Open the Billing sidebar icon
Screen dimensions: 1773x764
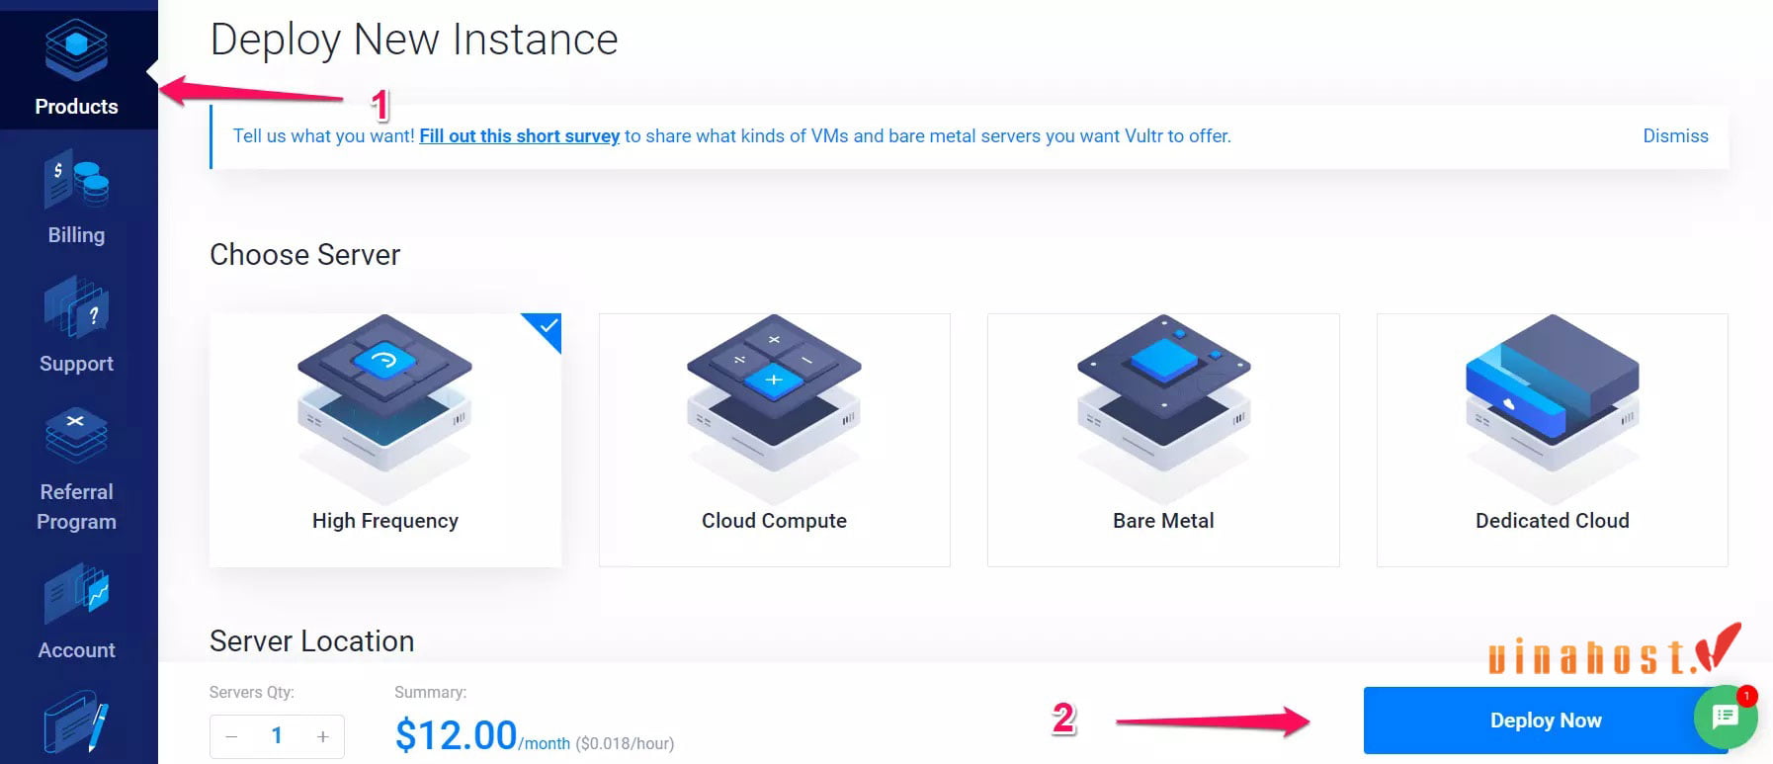[76, 180]
